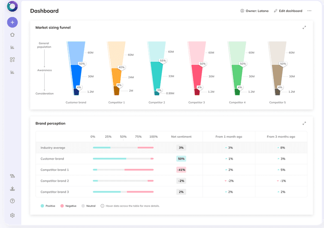Expand the Market sizing funnel card
The width and height of the screenshot is (324, 228).
(x=304, y=27)
